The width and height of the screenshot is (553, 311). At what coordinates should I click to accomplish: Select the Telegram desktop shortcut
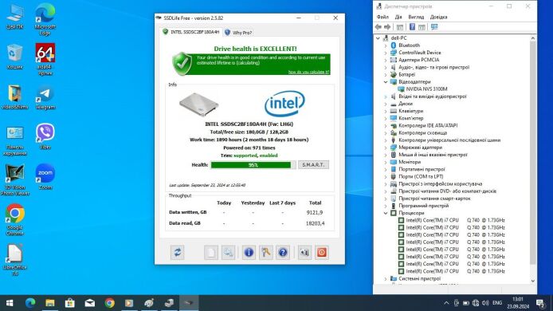coord(45,96)
